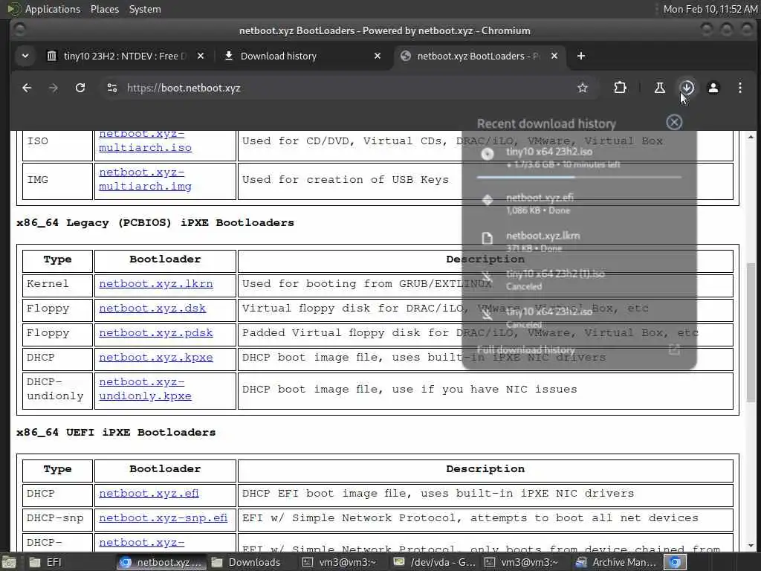Open the System menu
The image size is (761, 571).
pyautogui.click(x=145, y=9)
